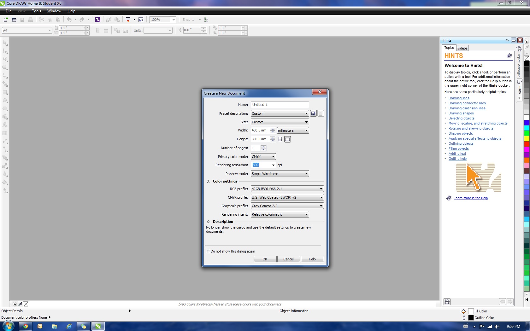Collapse the Color settings section
530x331 pixels.
(x=209, y=181)
